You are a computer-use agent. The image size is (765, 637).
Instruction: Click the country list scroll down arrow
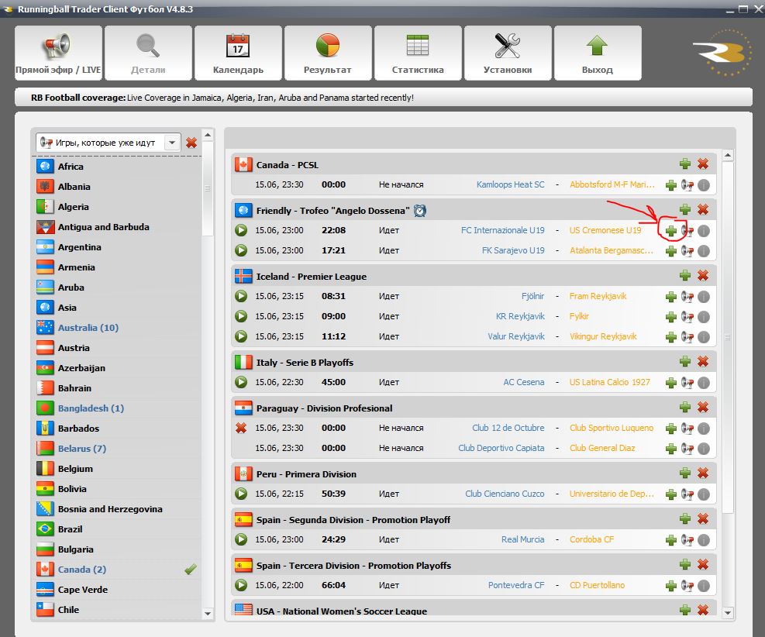click(208, 614)
